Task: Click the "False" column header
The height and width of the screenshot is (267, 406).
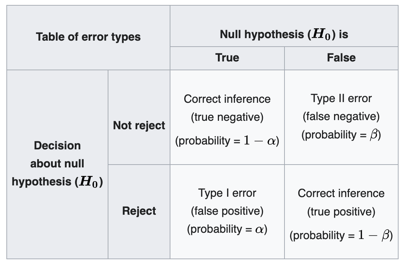Action: point(341,58)
